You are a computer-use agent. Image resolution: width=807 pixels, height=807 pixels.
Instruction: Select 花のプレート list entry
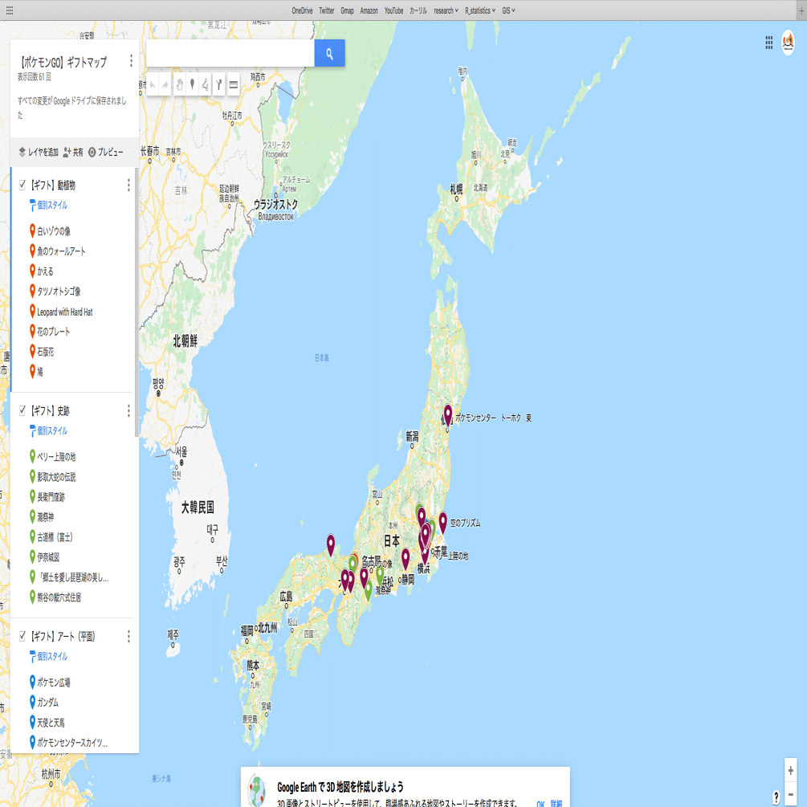(x=53, y=332)
